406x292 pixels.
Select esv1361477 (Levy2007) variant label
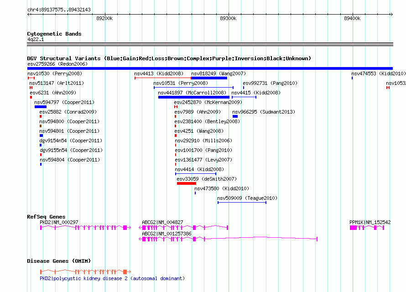203,160
